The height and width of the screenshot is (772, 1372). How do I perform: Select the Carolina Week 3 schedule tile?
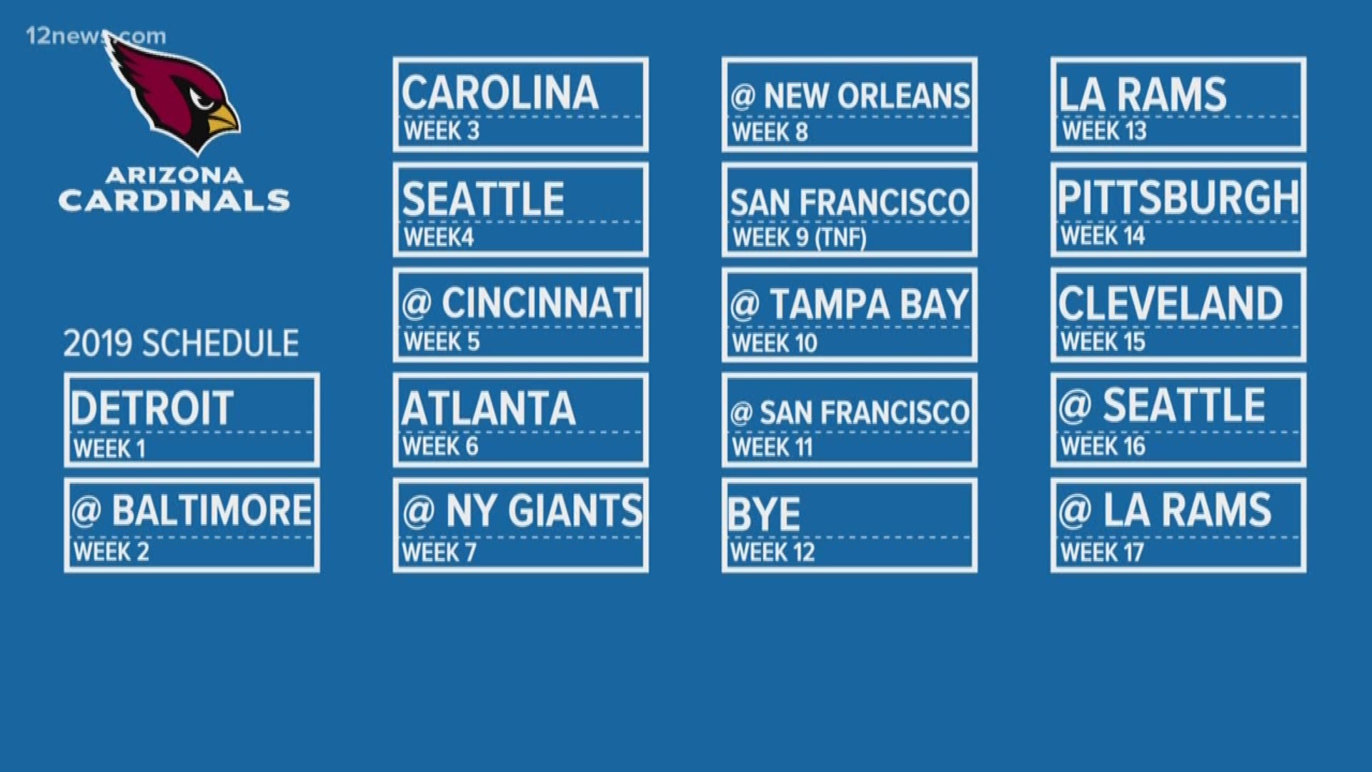[x=517, y=103]
